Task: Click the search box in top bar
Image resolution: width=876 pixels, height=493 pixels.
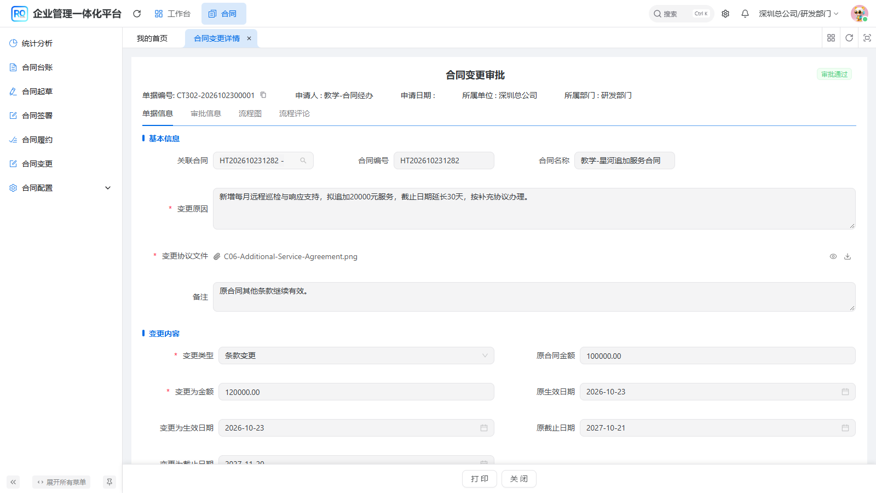Action: coord(681,14)
